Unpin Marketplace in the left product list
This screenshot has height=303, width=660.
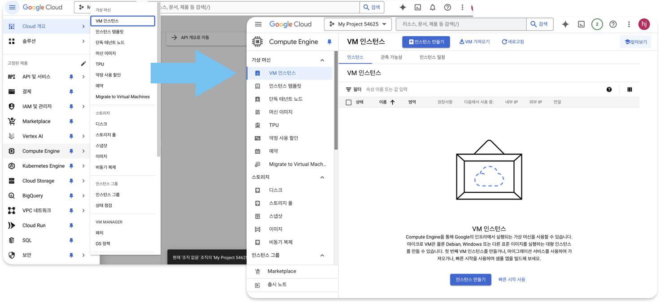(71, 121)
